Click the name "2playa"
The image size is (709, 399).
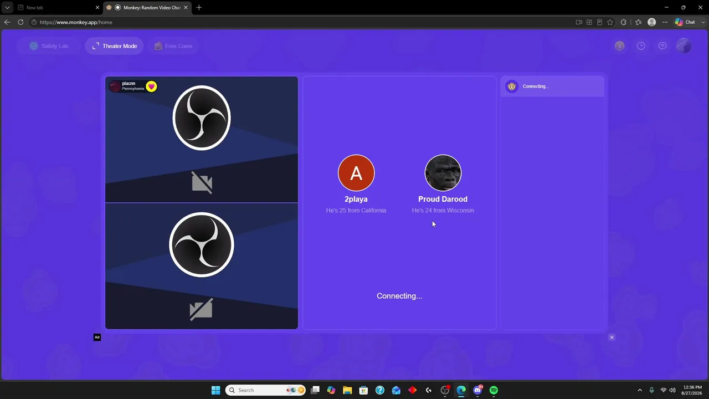(356, 199)
